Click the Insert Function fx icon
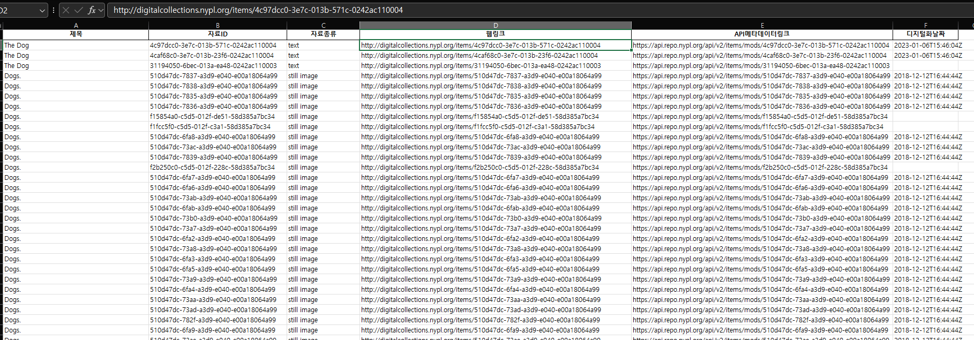Image resolution: width=974 pixels, height=340 pixels. point(92,10)
